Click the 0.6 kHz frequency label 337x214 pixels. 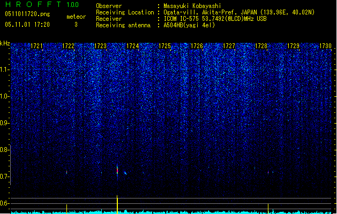tap(4, 203)
